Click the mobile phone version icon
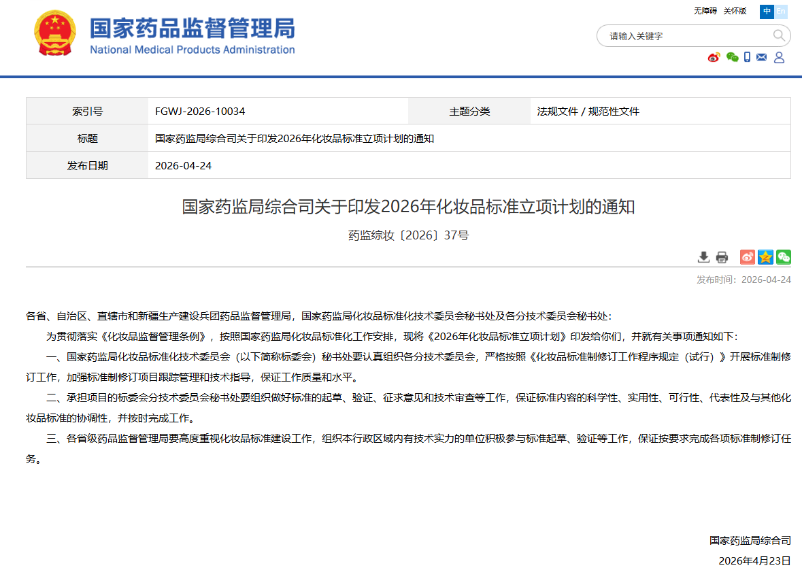The width and height of the screenshot is (802, 572). pyautogui.click(x=747, y=57)
